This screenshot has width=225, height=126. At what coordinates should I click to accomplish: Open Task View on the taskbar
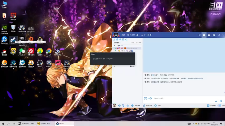14,123
